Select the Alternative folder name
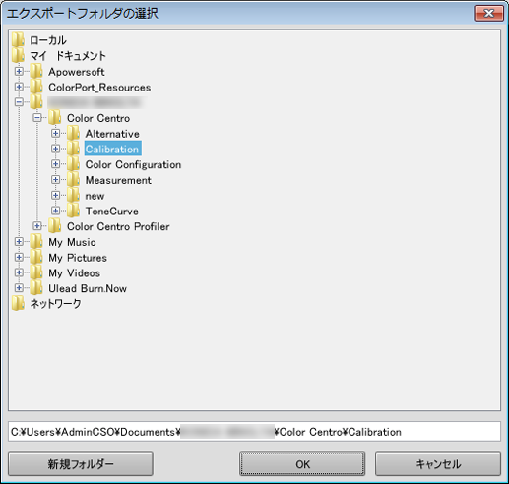 coord(112,134)
